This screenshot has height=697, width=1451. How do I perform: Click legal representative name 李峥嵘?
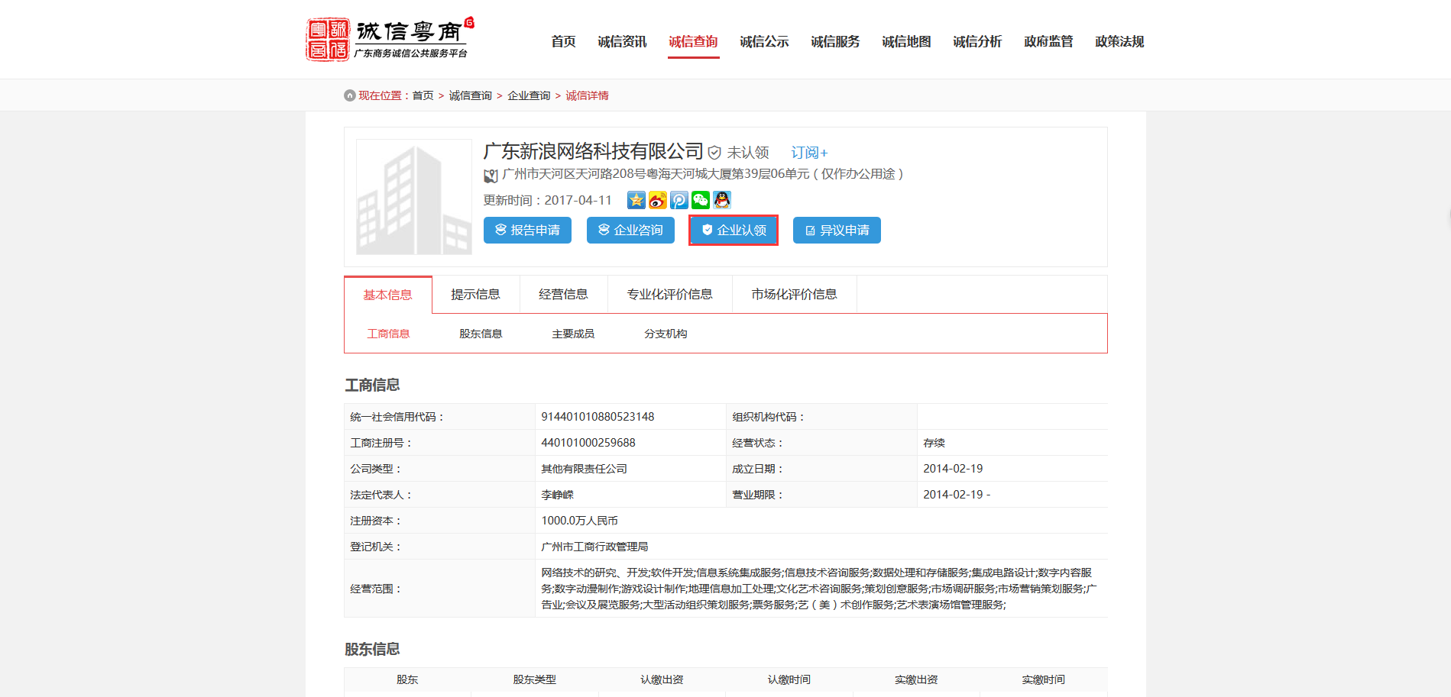tap(557, 495)
